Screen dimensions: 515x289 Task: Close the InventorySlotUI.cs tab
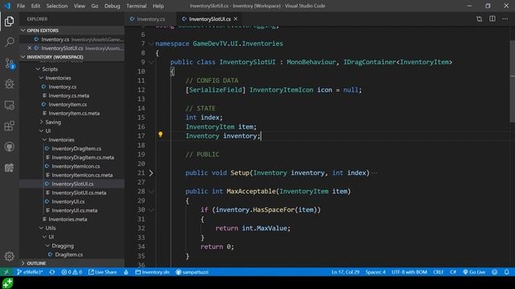(x=236, y=19)
